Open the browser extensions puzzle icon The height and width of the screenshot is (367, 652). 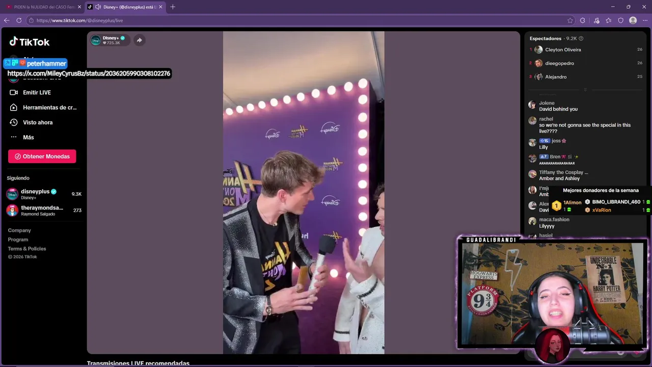583,20
